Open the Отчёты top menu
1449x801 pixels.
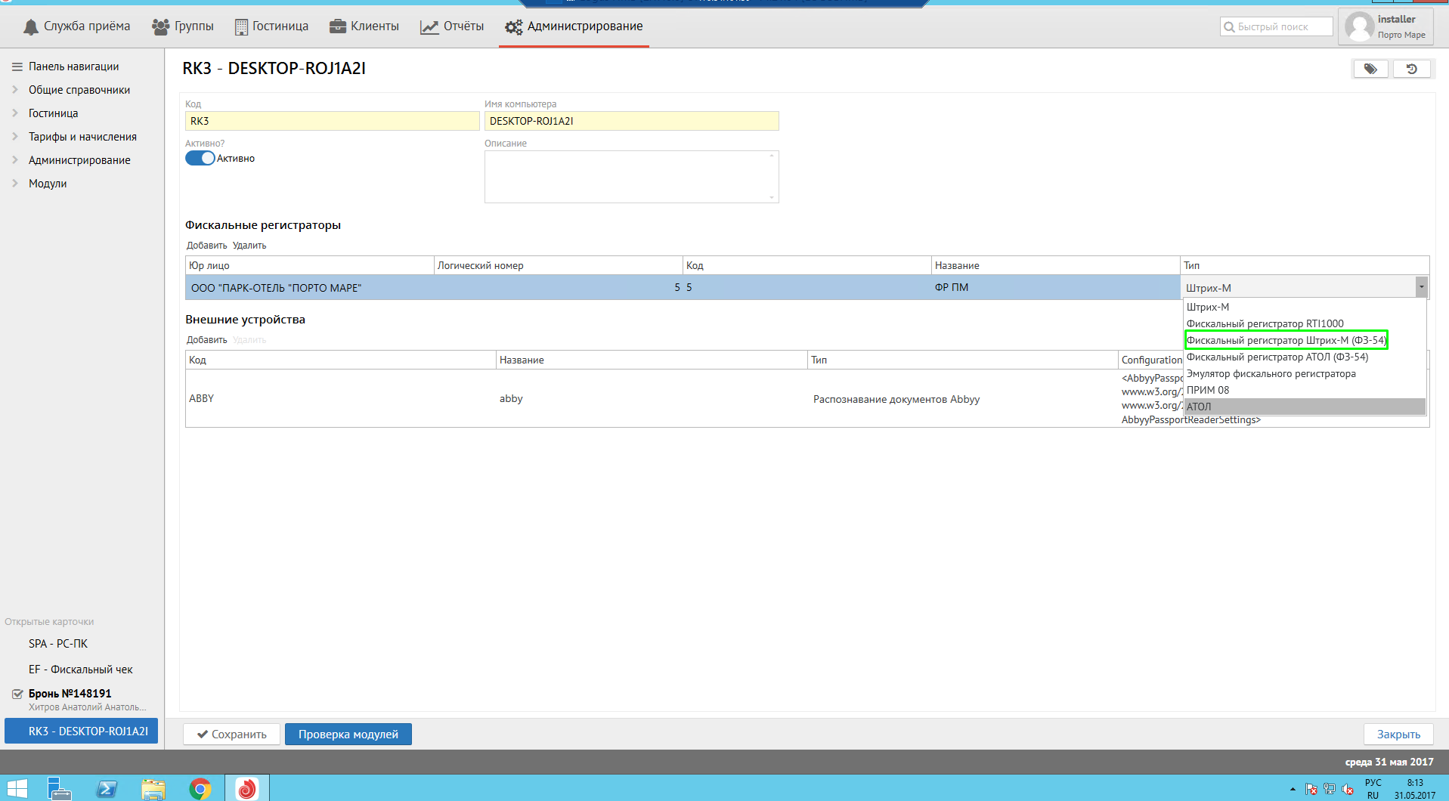tap(452, 26)
